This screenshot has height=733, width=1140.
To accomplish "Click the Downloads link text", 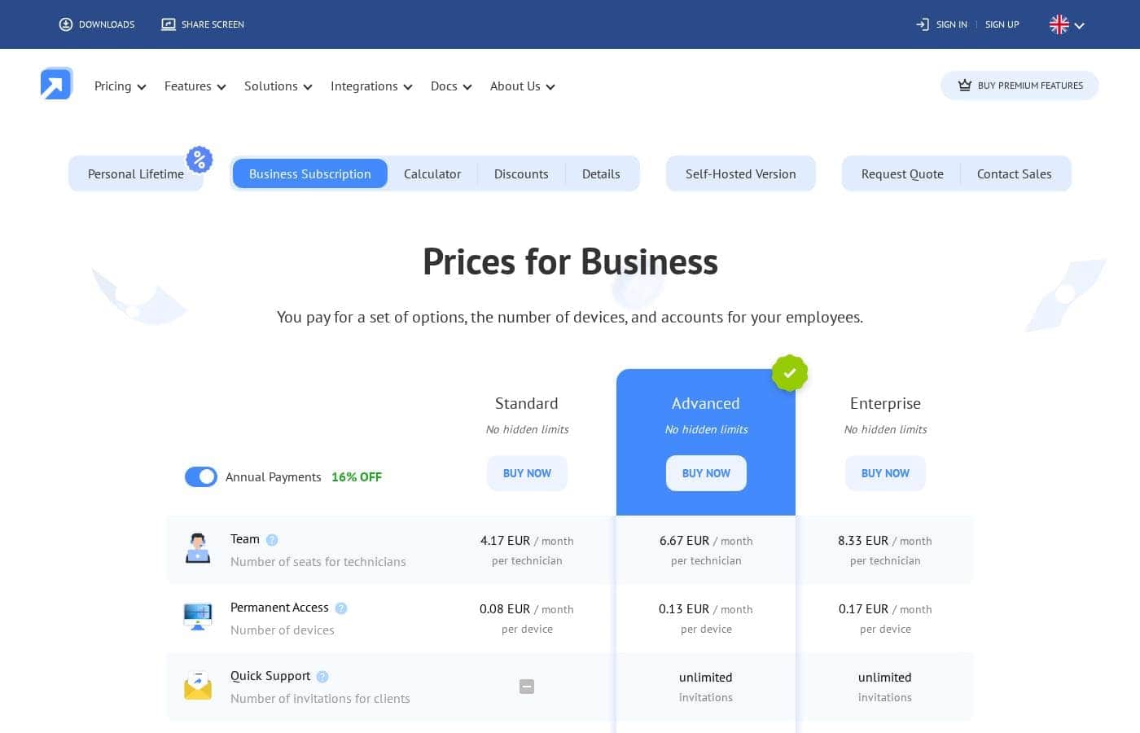I will 107,24.
